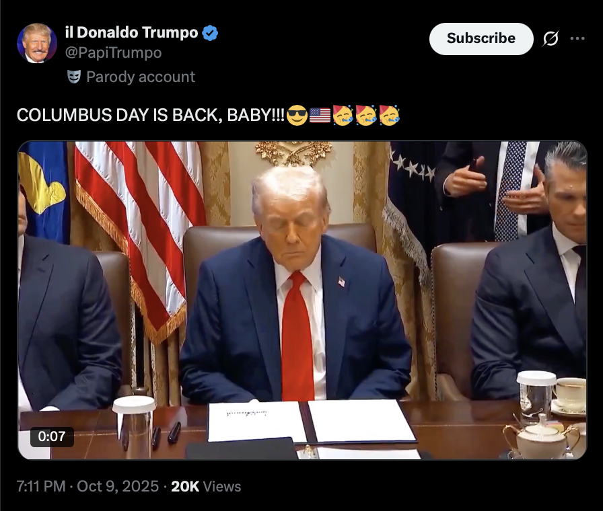Click the COLUMBUS DAY IS BACK tweet text
Image resolution: width=603 pixels, height=511 pixels.
coord(151,115)
